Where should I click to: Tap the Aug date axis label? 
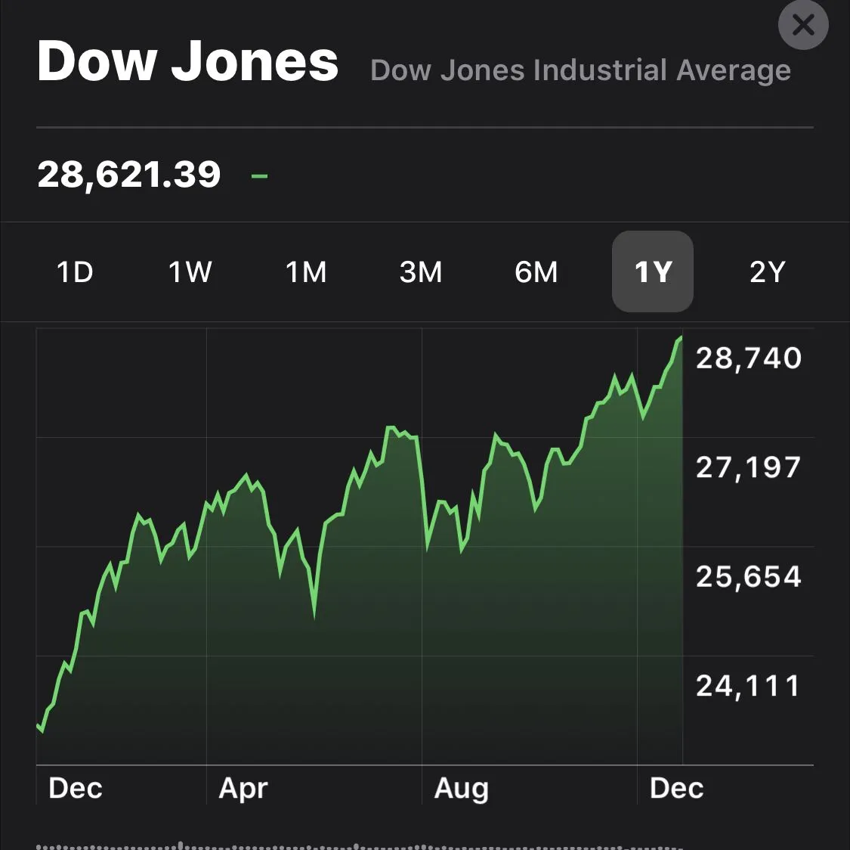click(x=462, y=789)
